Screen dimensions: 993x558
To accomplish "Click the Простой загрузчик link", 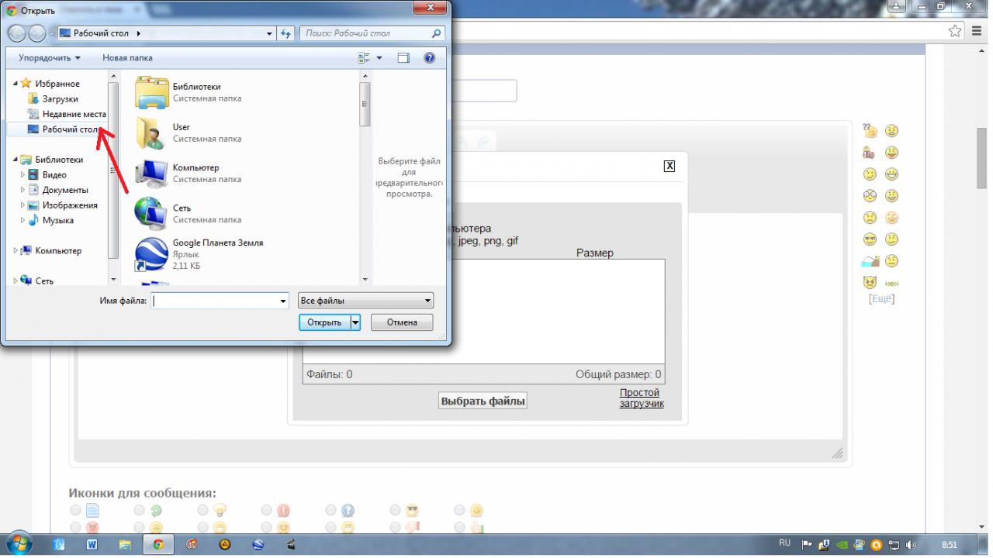I will (641, 398).
